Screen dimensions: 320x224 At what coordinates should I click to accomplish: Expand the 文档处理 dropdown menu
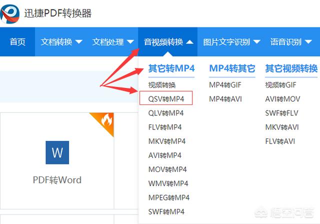pyautogui.click(x=113, y=41)
